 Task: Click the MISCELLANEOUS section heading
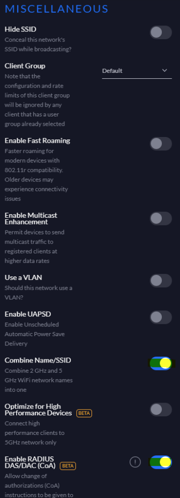(x=57, y=9)
